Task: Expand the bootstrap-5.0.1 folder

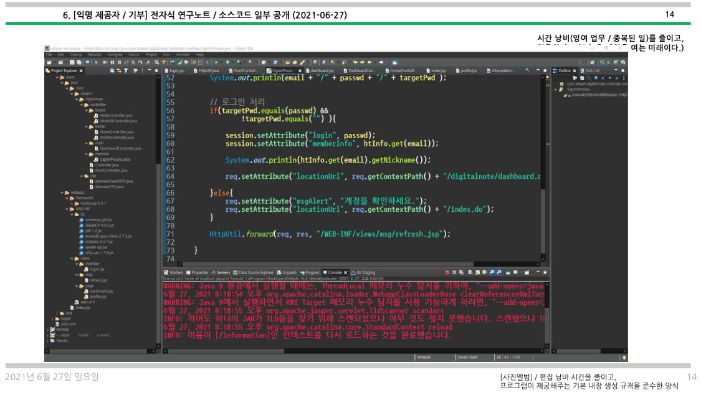Action: [72, 203]
